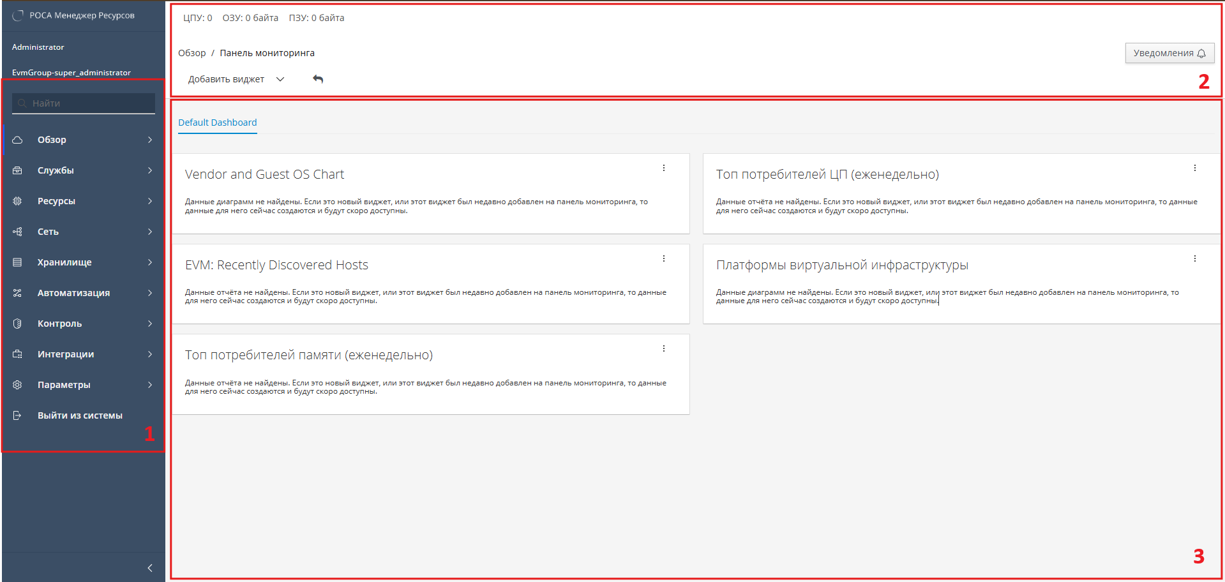Click the Выйти из системы logout icon
Viewport: 1225px width, 582px height.
pyautogui.click(x=17, y=415)
